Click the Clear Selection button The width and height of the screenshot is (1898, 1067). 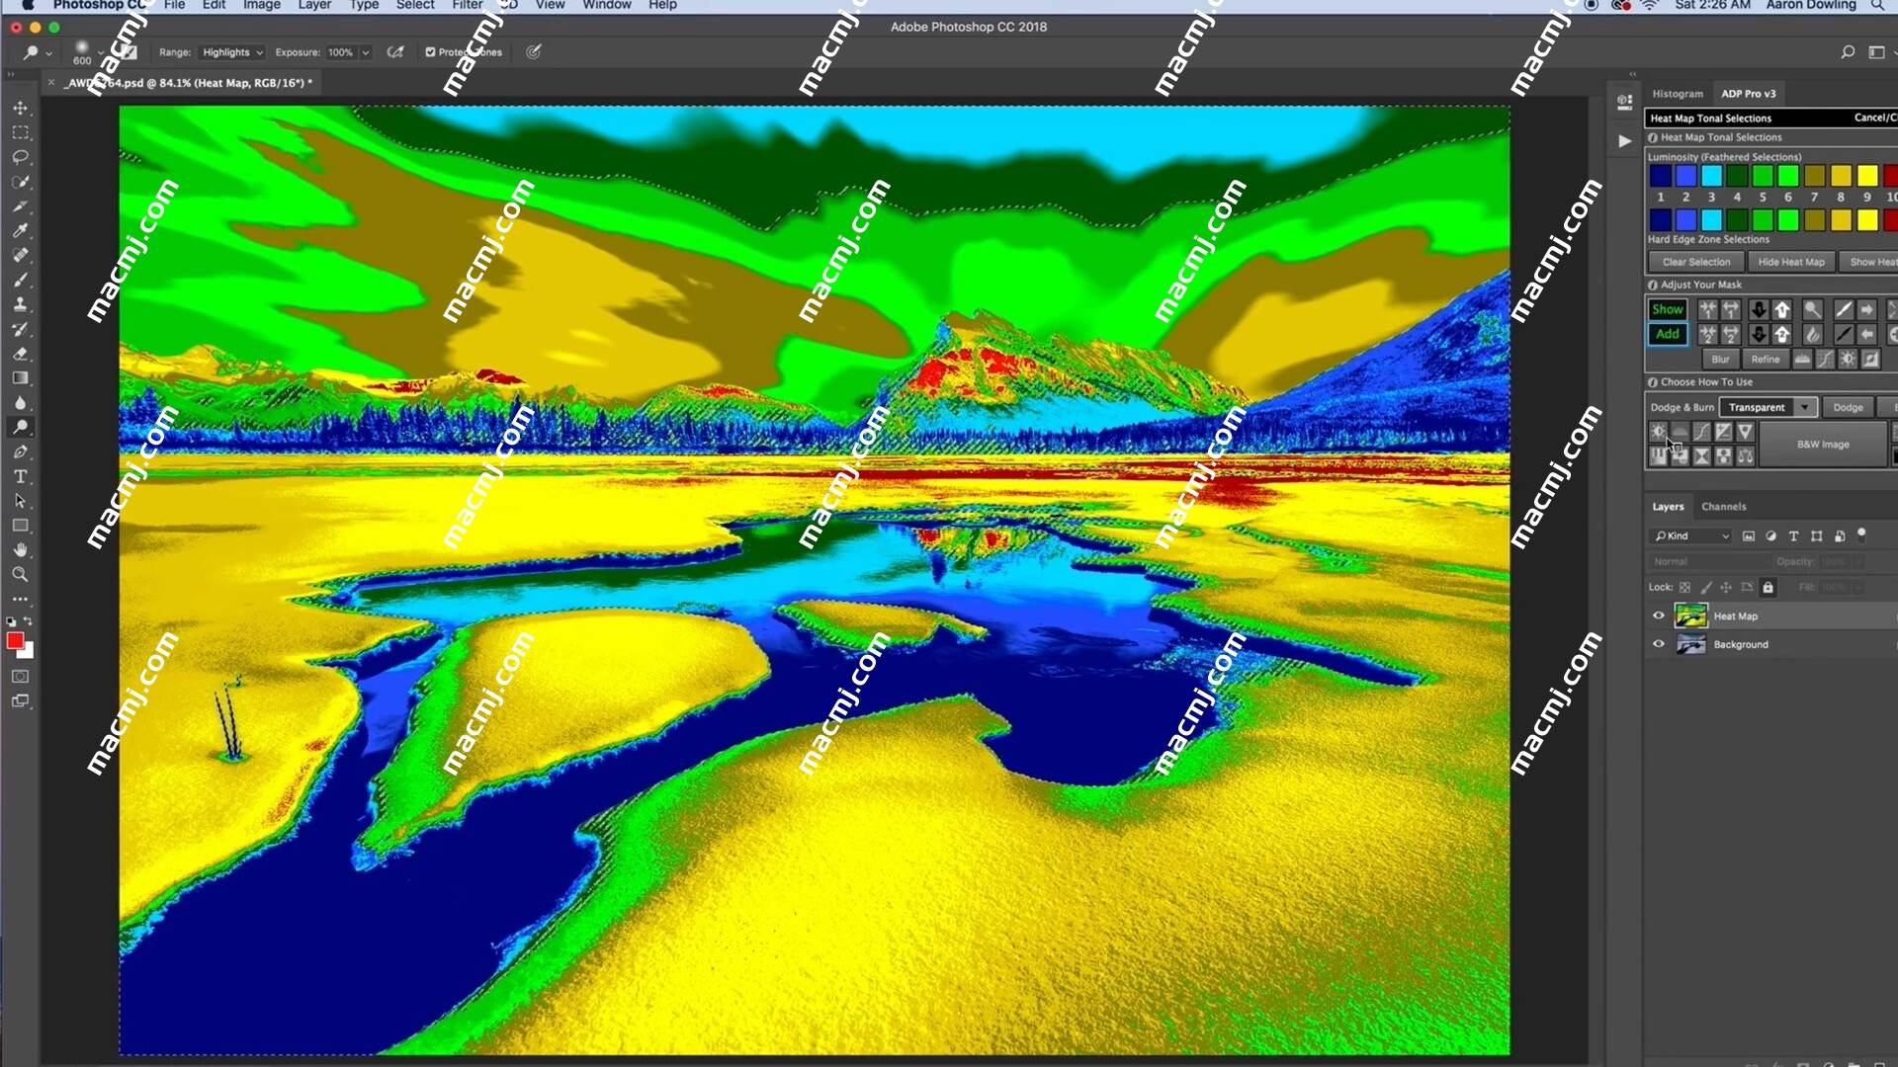[1694, 261]
